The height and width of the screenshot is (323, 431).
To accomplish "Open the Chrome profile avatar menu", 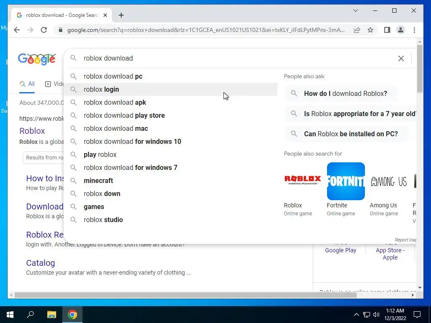I will (x=401, y=30).
